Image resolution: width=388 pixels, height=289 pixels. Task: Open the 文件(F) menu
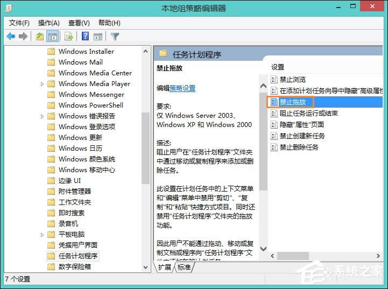pyautogui.click(x=19, y=23)
